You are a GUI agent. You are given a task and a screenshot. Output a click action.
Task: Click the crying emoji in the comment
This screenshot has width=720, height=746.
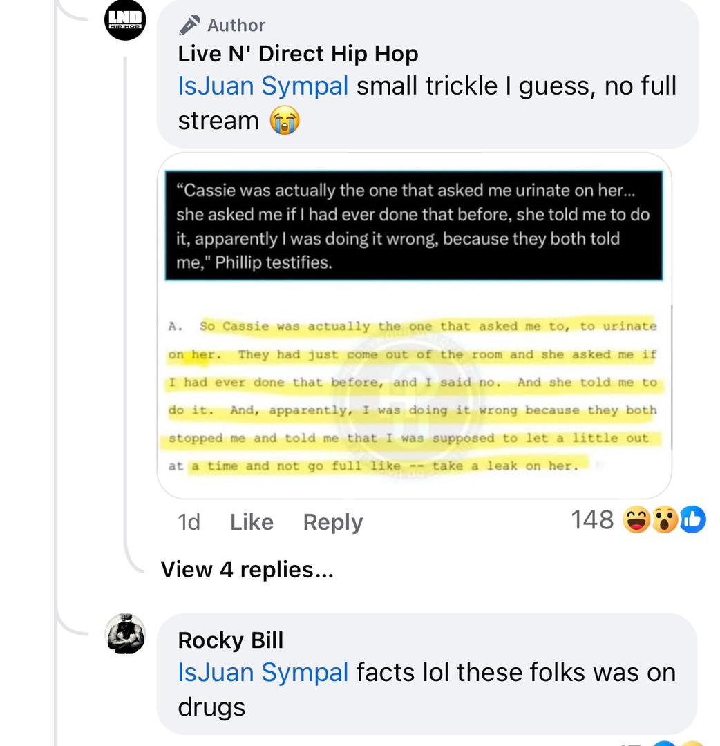pyautogui.click(x=285, y=120)
